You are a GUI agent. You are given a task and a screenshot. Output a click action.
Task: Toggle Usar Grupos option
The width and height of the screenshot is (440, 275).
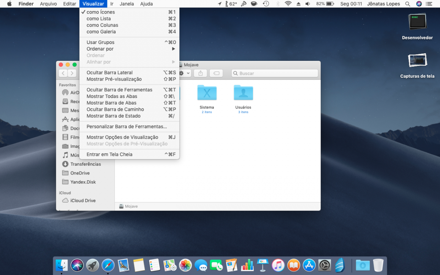[x=129, y=43]
